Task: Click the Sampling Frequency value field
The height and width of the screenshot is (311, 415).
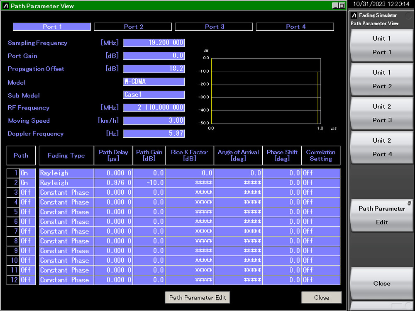Action: [154, 43]
